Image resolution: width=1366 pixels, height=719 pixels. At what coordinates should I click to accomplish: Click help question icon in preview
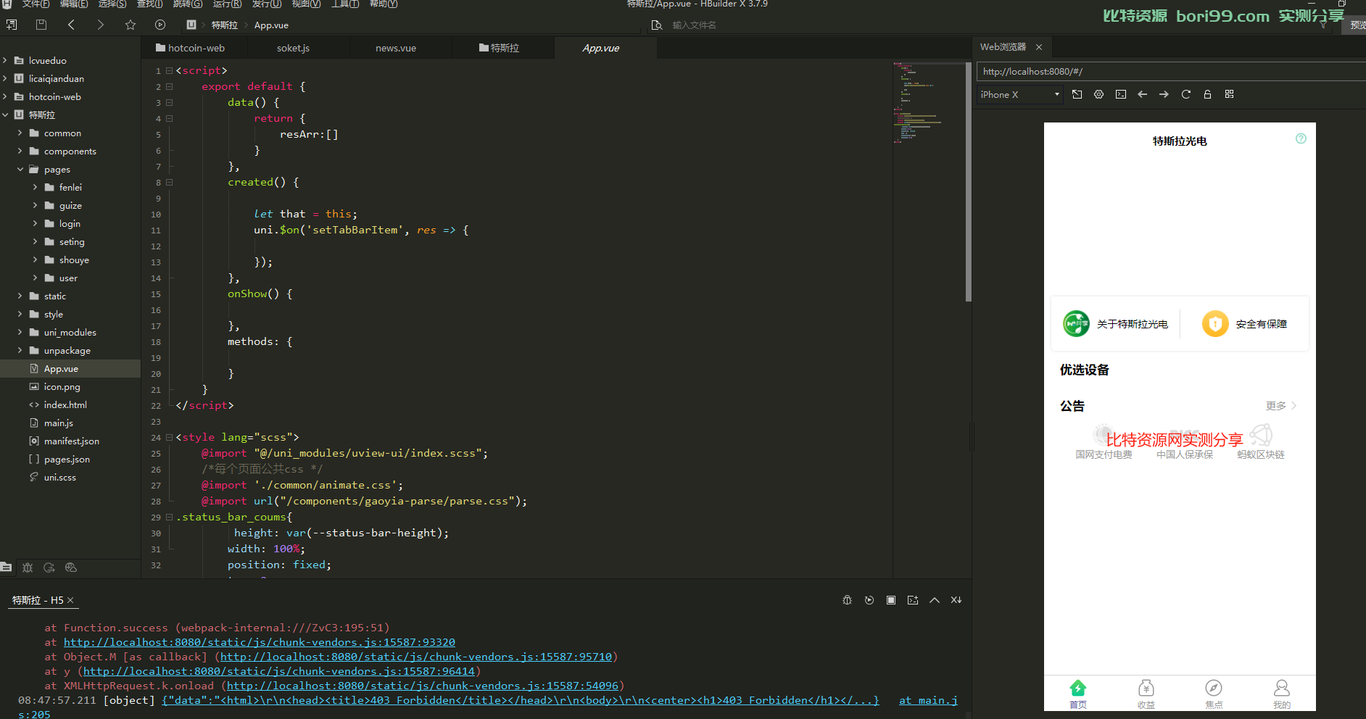tap(1301, 138)
